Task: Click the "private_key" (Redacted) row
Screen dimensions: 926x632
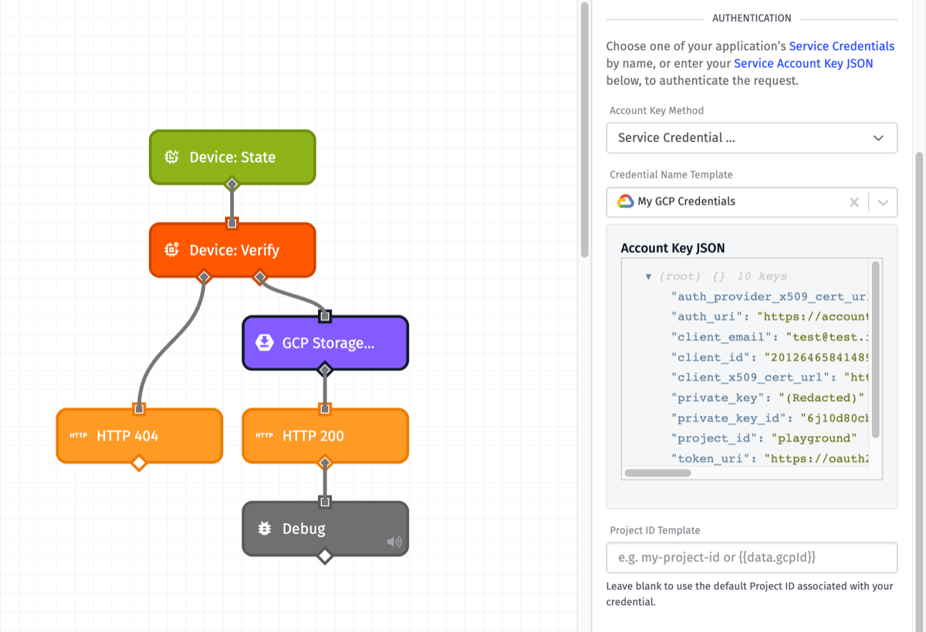Action: point(767,397)
